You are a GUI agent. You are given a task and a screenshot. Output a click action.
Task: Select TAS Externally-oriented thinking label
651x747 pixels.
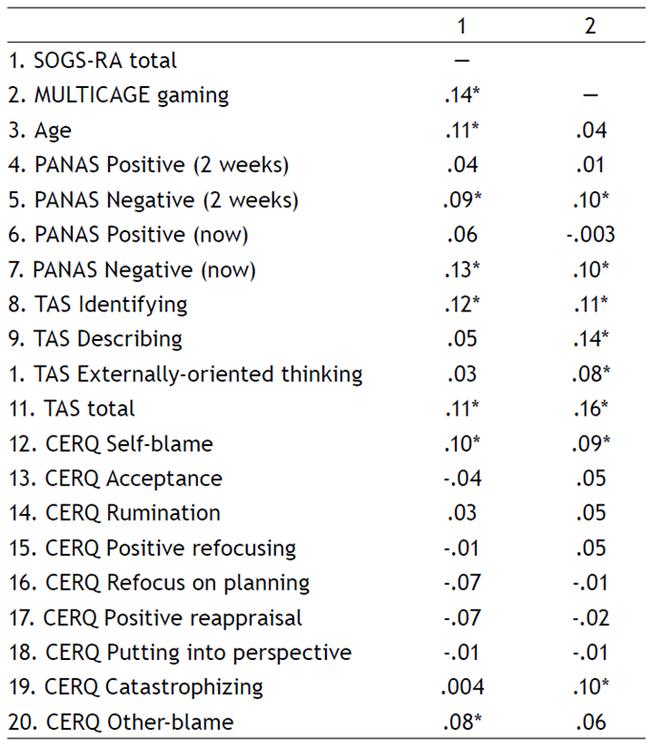[185, 373]
